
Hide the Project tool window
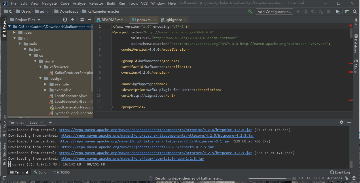[90, 20]
